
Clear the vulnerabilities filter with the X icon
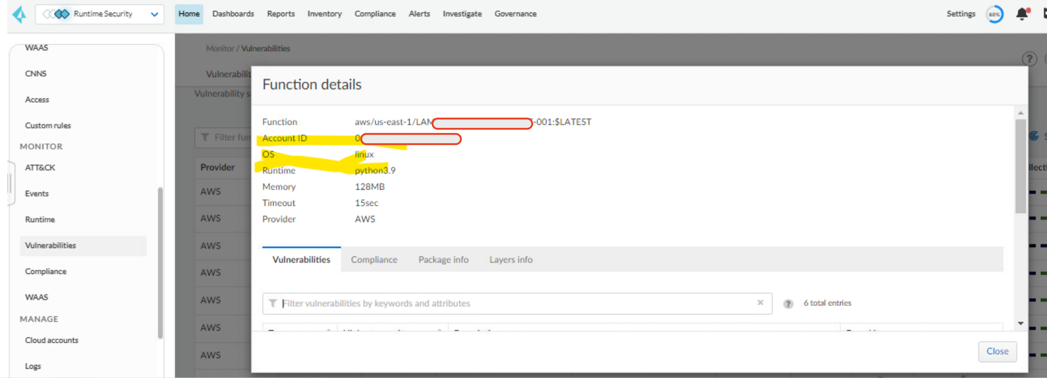[x=760, y=303]
